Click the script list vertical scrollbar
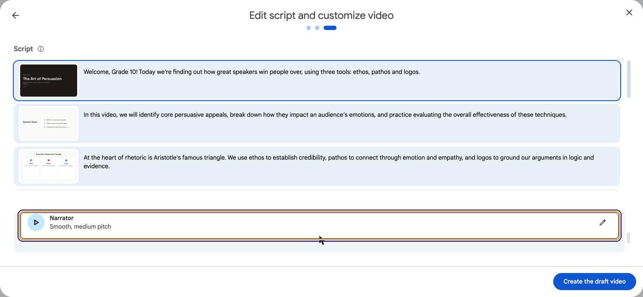The width and height of the screenshot is (643, 297). point(629,79)
